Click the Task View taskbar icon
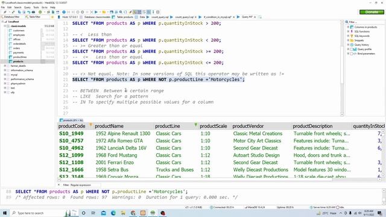386x217 pixels. click(93, 213)
